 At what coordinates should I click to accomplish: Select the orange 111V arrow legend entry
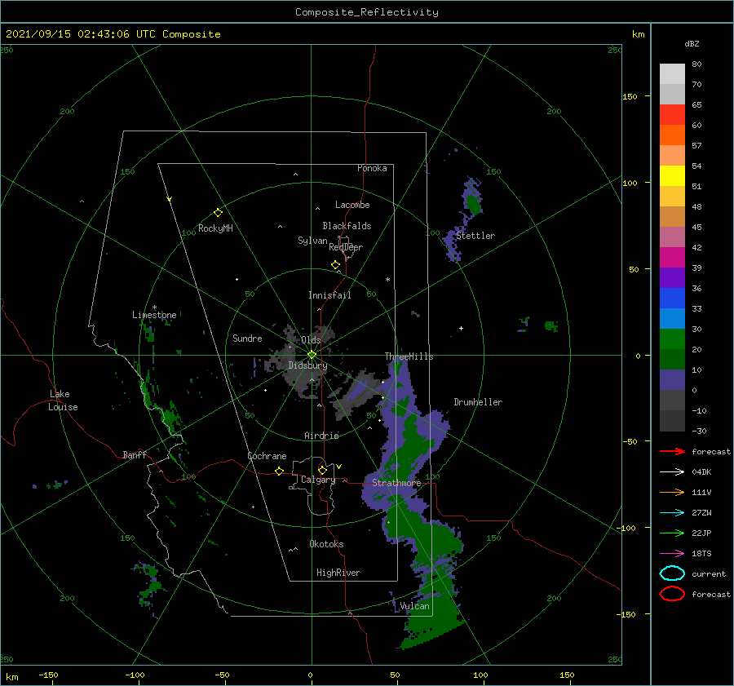coord(672,492)
